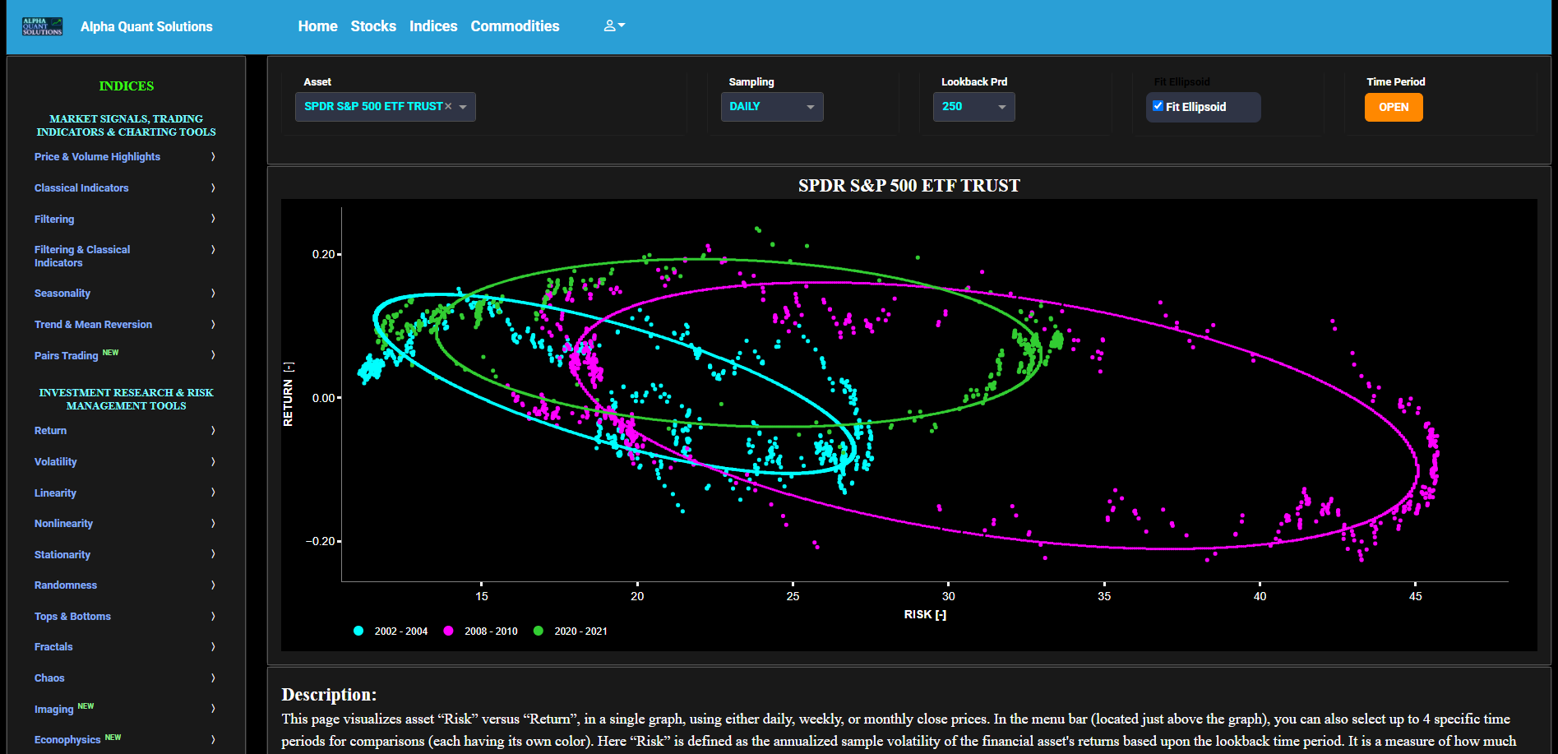
Task: Uncheck the Fit Ellipsoid checkbox
Action: coord(1158,106)
